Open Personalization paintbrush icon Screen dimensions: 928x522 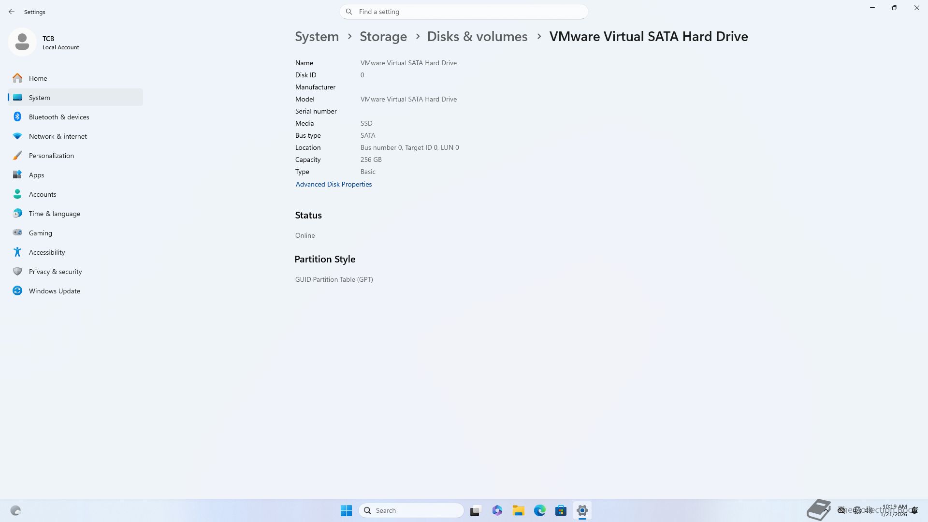click(17, 156)
